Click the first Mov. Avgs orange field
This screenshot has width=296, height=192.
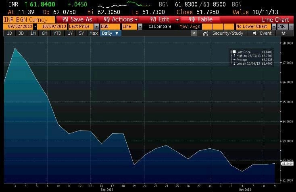coord(207,27)
